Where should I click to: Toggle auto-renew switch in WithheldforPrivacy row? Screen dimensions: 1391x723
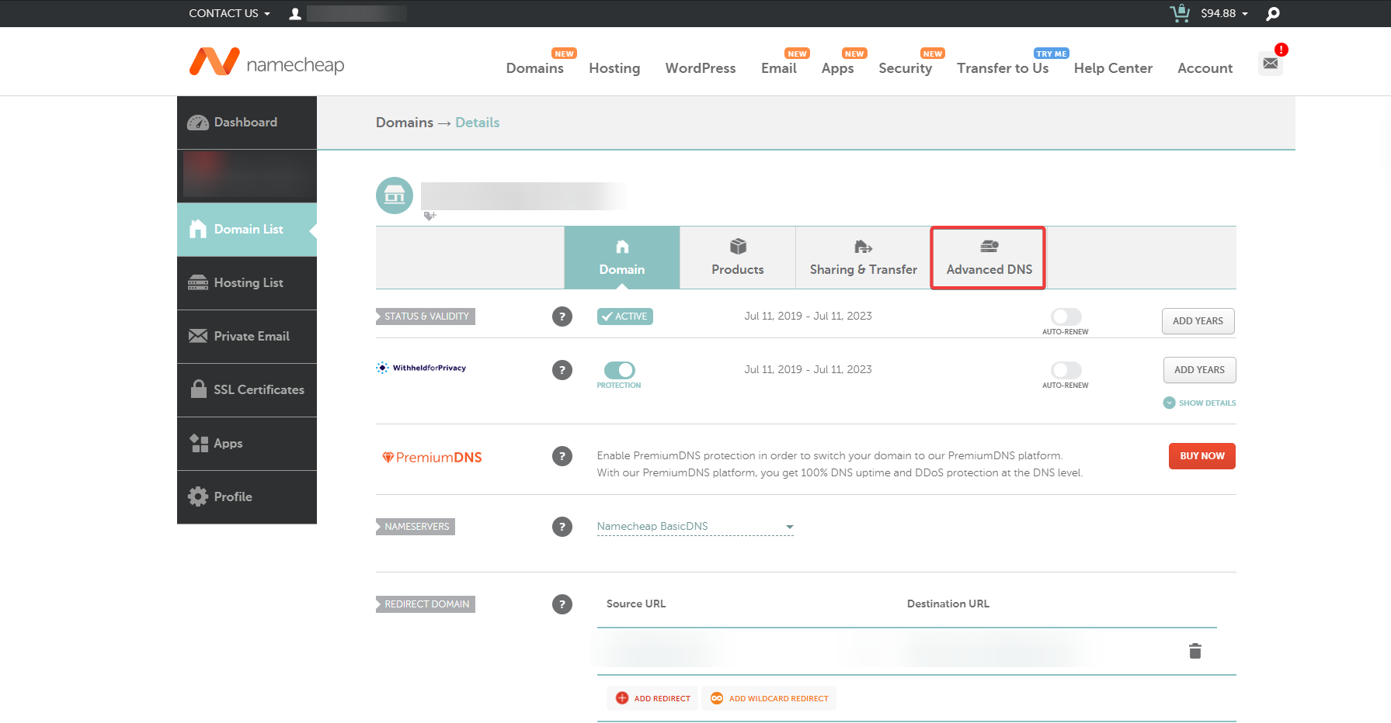(1066, 370)
